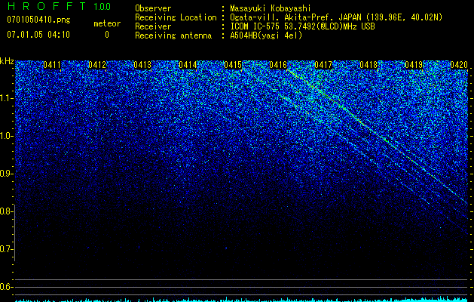Click the 0419 time marker
Screen dimensions: 474x302
414,65
